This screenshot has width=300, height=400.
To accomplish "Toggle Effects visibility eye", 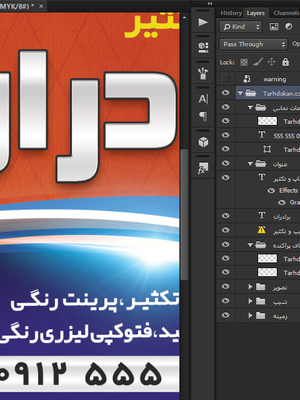I will click(271, 191).
